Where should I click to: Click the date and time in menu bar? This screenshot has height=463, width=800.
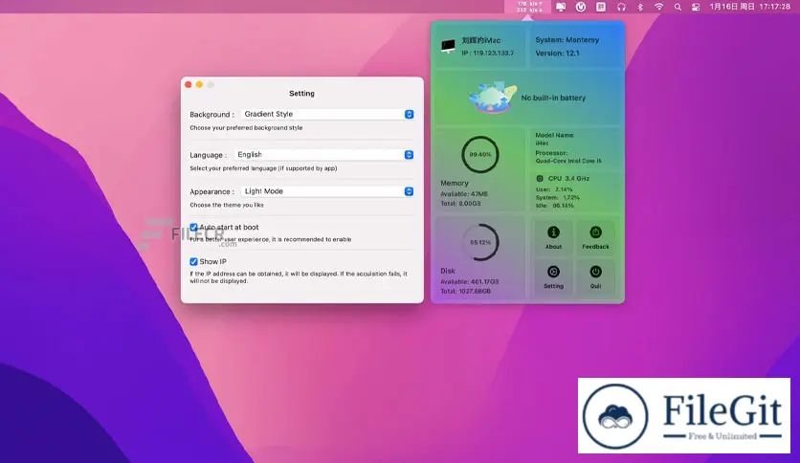click(x=750, y=7)
